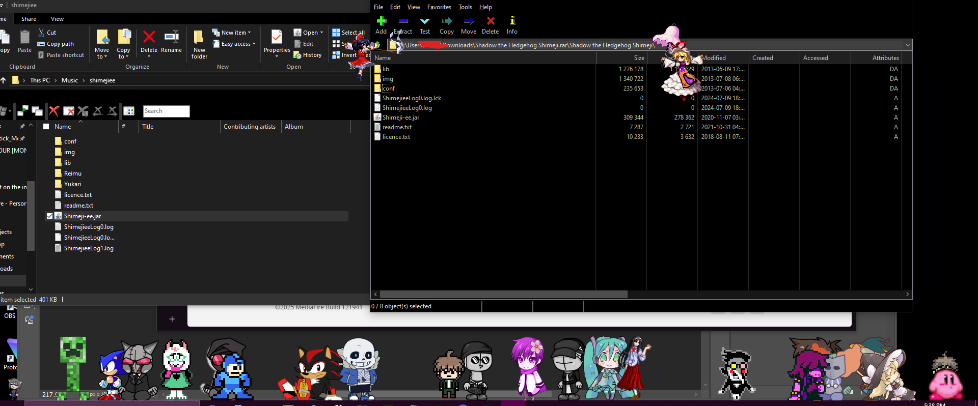
Task: Expand the 7-Zip address path dropdown
Action: [x=908, y=45]
